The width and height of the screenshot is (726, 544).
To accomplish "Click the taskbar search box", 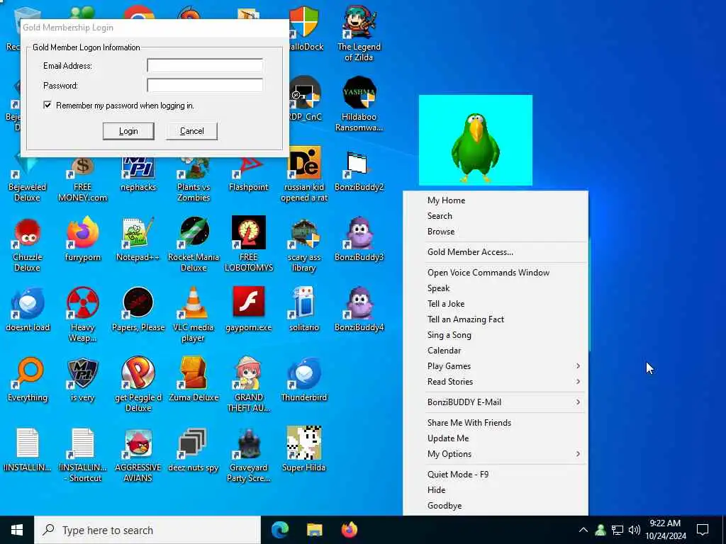I will (x=147, y=530).
